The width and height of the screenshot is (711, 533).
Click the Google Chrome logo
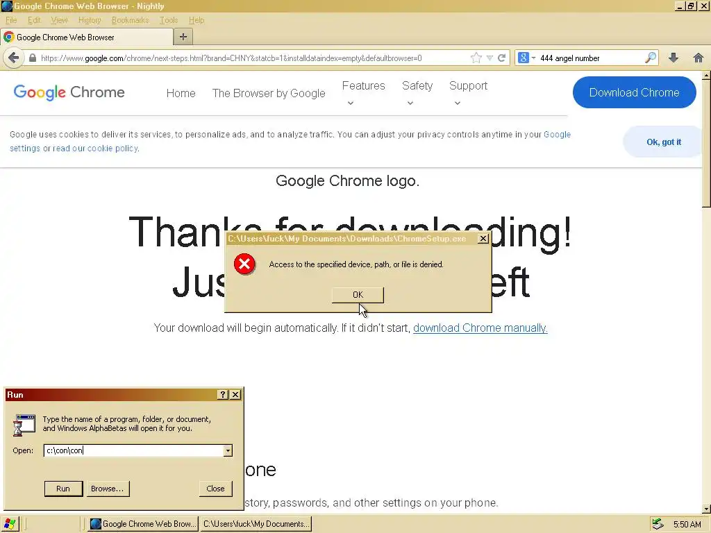[69, 92]
